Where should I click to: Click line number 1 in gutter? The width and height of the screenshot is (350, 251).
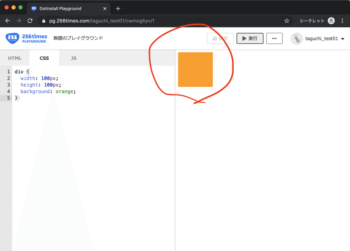point(8,72)
